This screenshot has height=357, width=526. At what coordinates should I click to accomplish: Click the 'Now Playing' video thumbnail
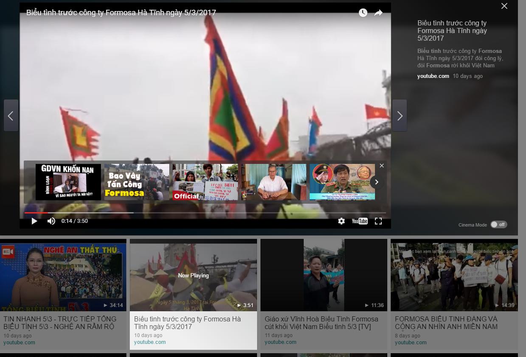(193, 275)
